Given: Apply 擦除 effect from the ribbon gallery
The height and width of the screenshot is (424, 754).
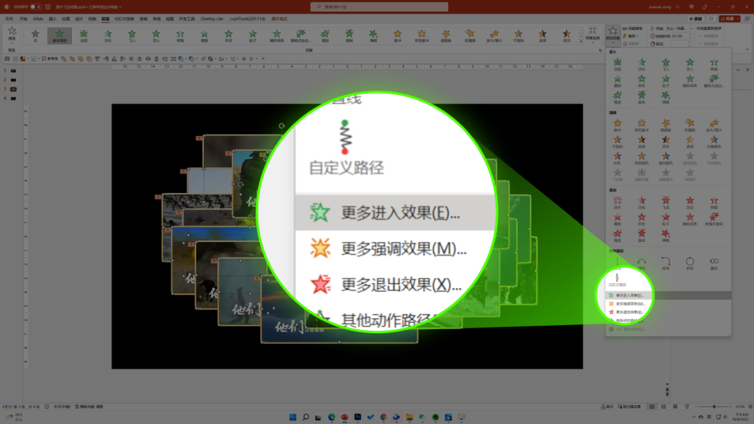Looking at the screenshot, I should [x=205, y=36].
